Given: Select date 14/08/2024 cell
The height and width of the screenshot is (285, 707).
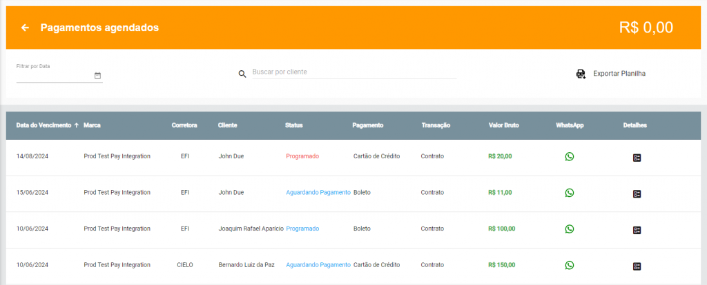Looking at the screenshot, I should [x=32, y=156].
